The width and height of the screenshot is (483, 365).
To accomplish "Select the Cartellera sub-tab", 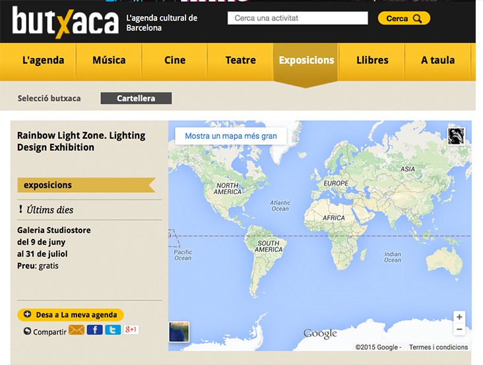I will click(x=136, y=98).
